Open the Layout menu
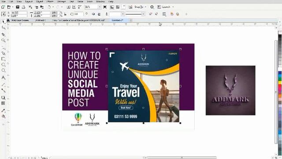Image resolution: width=282 pixels, height=159 pixels. [29, 1]
